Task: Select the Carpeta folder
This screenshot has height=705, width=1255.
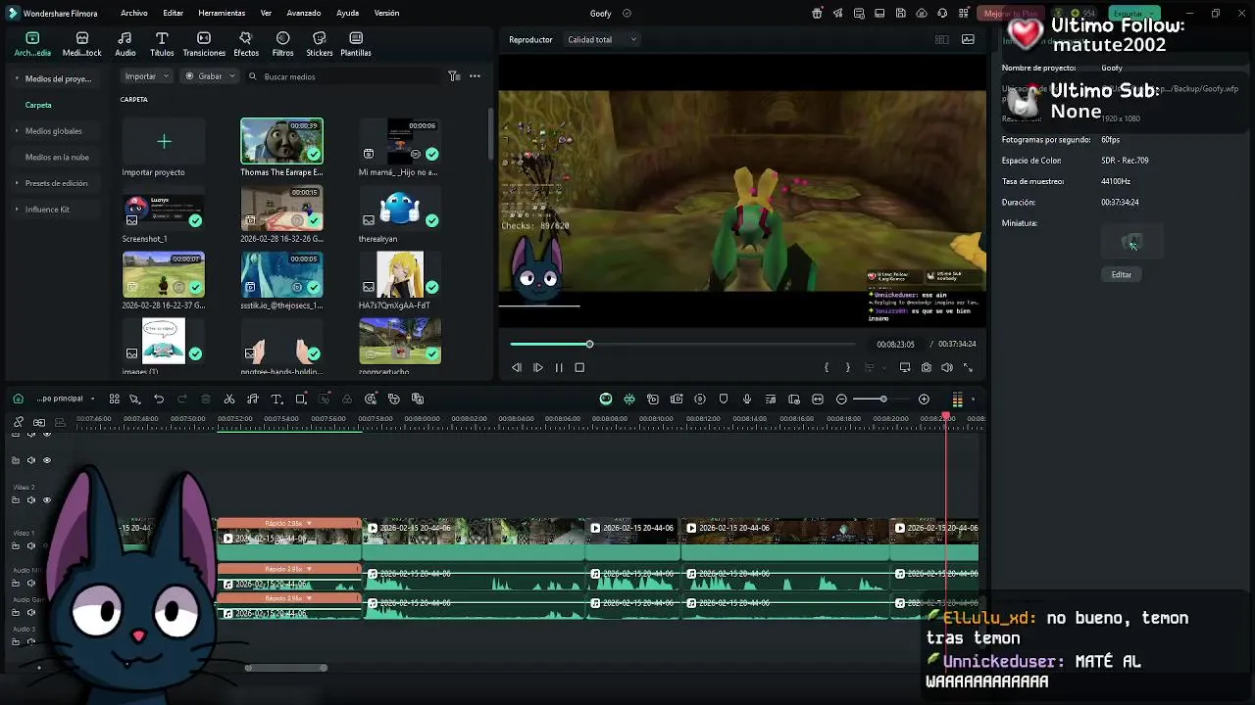Action: (38, 105)
